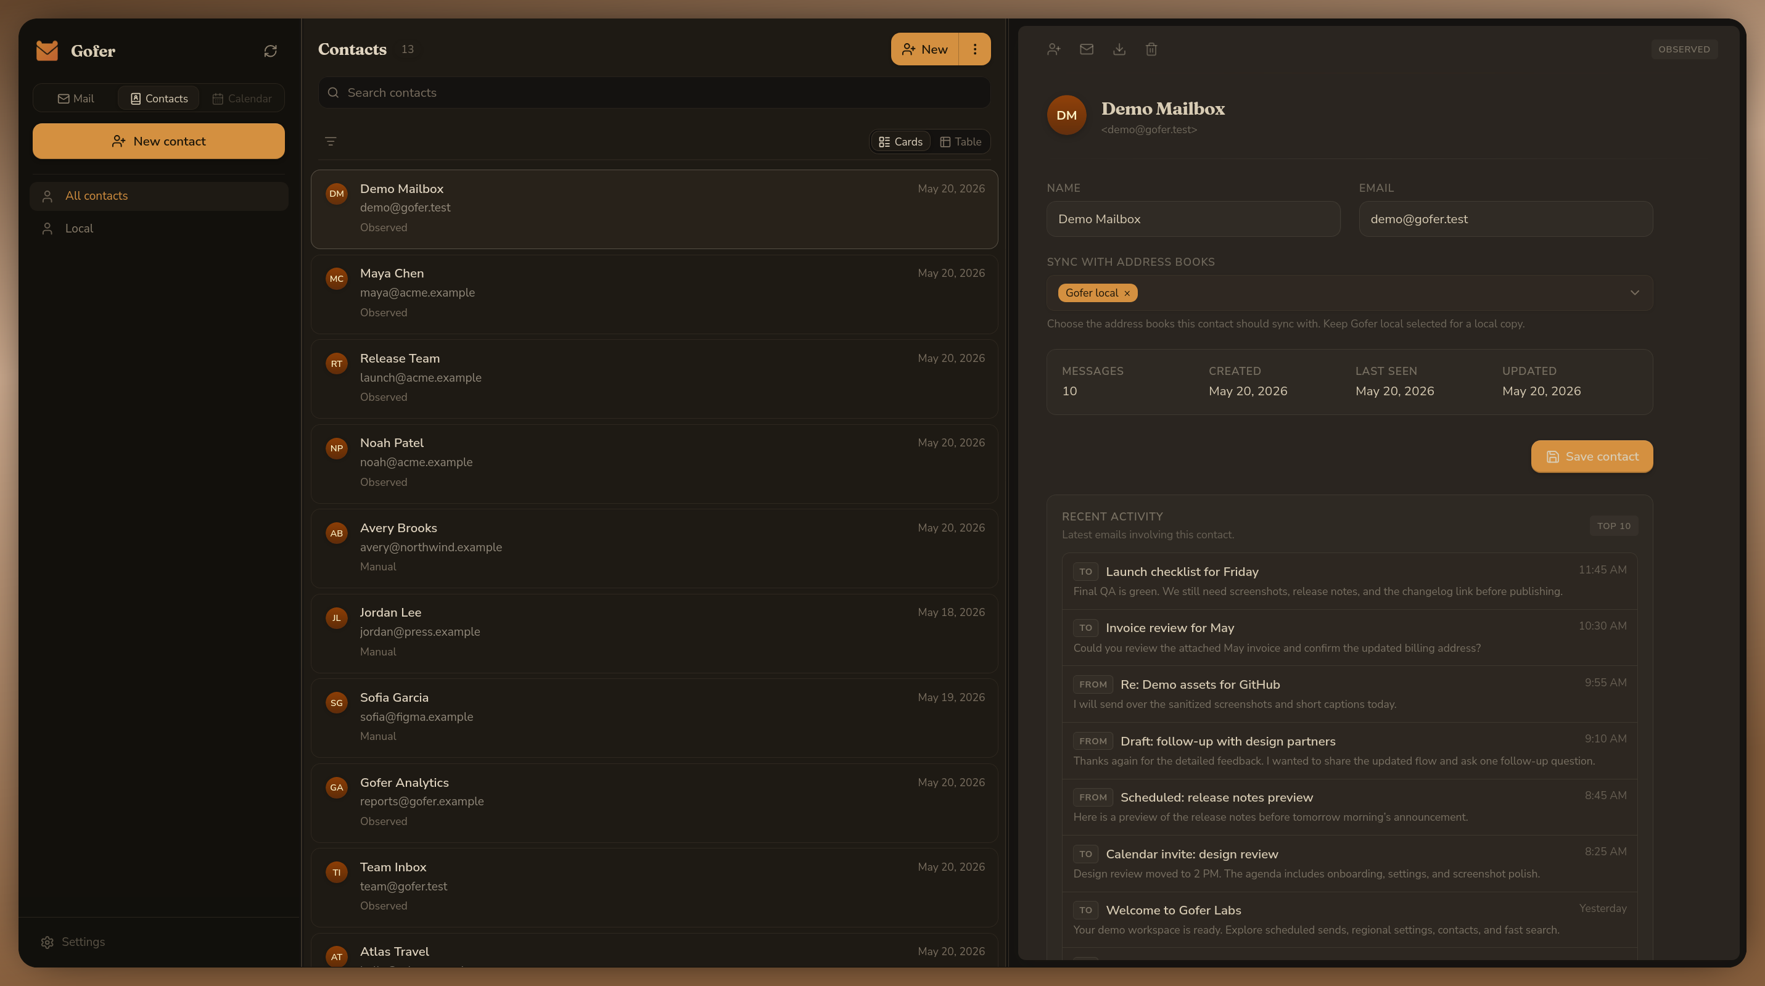Click the person icon beside Local
1765x986 pixels.
click(47, 228)
